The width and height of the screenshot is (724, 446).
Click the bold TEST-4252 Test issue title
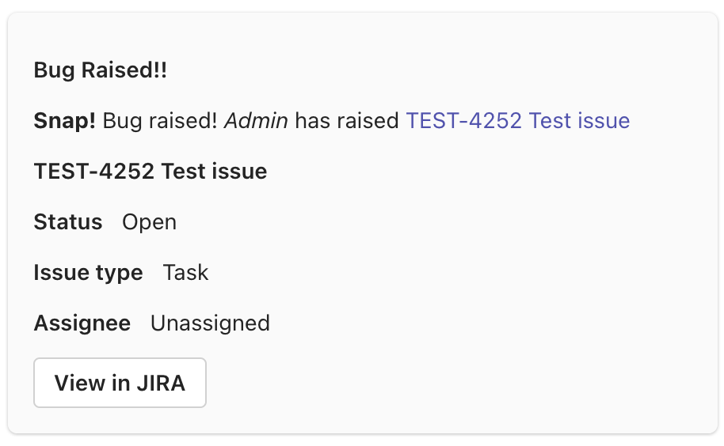pyautogui.click(x=151, y=172)
